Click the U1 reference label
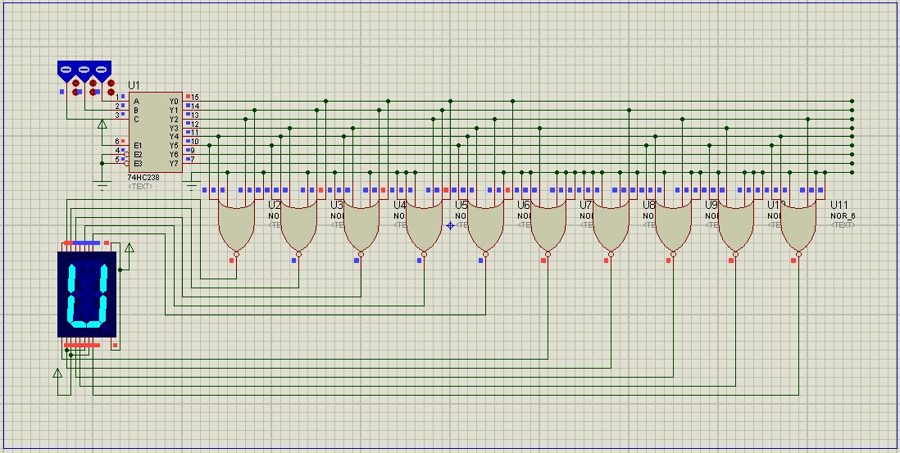The width and height of the screenshot is (900, 453). click(134, 86)
